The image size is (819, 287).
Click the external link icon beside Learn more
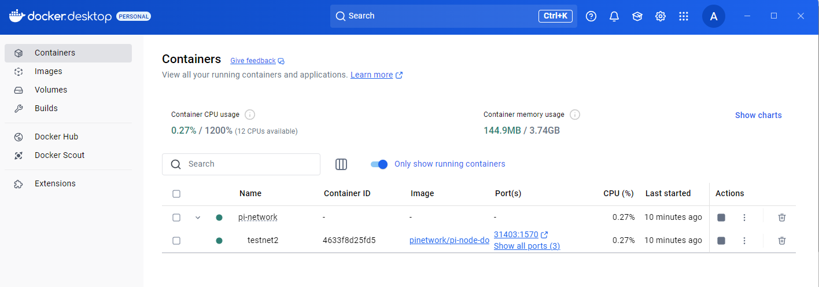pyautogui.click(x=399, y=75)
